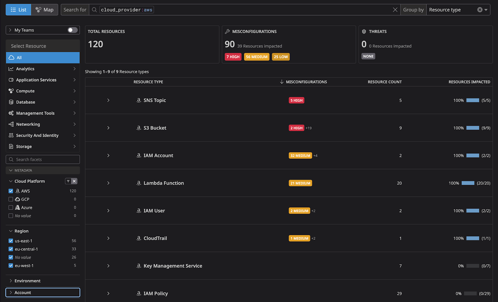Screen dimensions: 498x302
Task: Check the GCP cloud platform checkbox
Action: pos(11,199)
